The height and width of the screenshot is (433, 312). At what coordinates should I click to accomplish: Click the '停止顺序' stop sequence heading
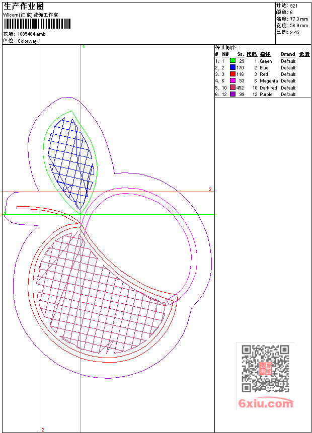click(226, 47)
